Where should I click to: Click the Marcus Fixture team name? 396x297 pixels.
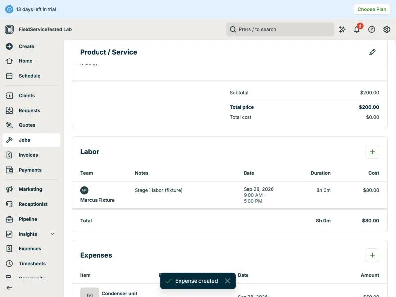click(97, 200)
